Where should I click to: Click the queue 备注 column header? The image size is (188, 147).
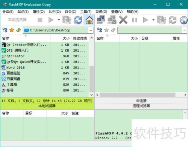[82, 113]
